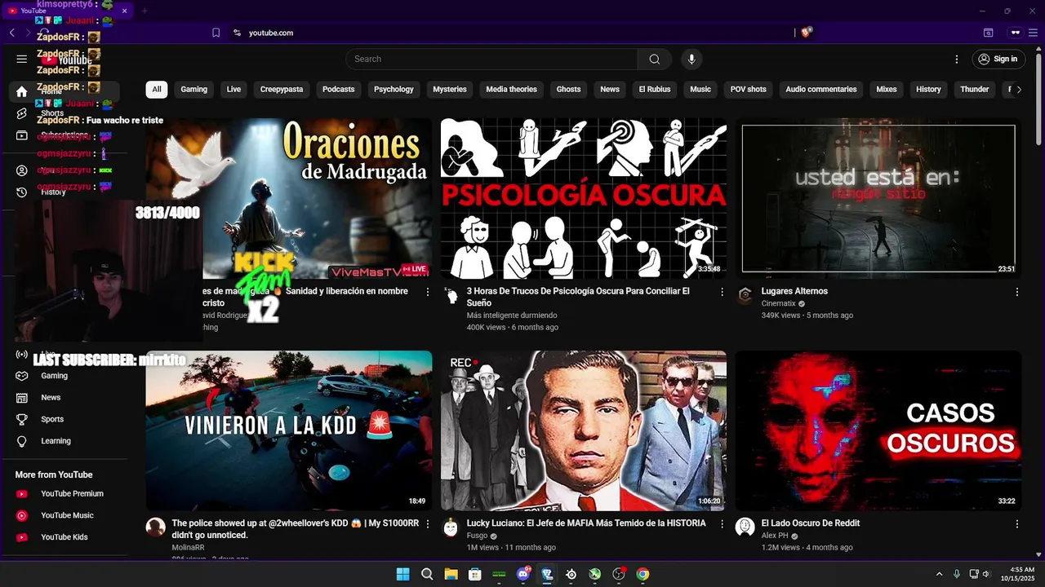This screenshot has height=587, width=1045.
Task: Select the Ghosts chip
Action: pos(569,90)
